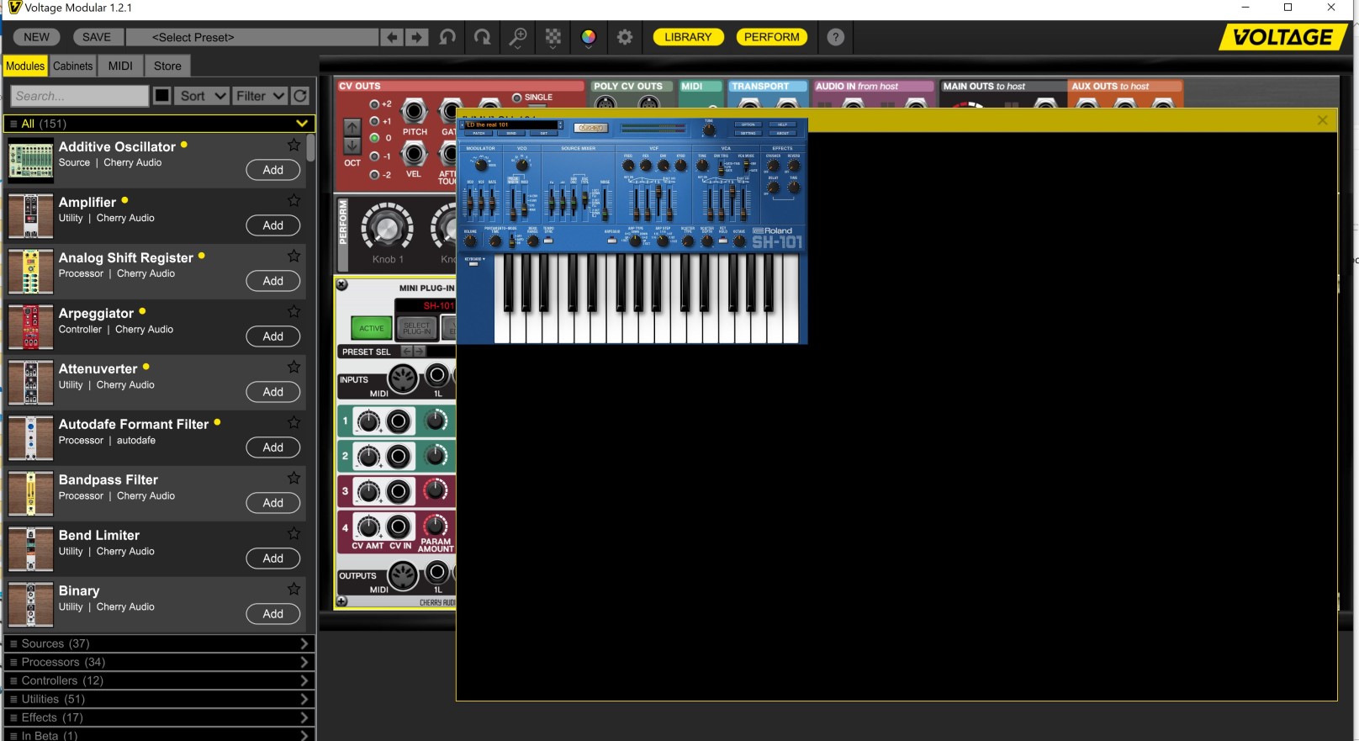
Task: Add the Bandpass Filter module
Action: [273, 503]
